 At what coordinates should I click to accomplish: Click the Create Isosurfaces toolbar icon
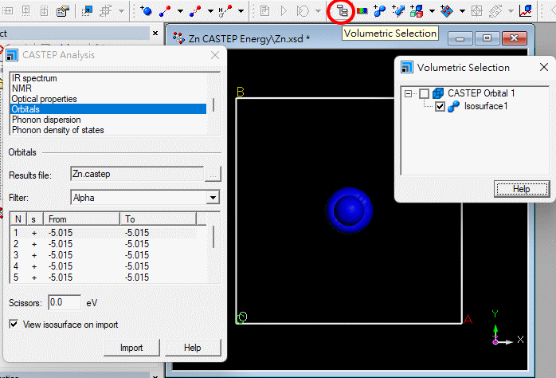pyautogui.click(x=379, y=11)
